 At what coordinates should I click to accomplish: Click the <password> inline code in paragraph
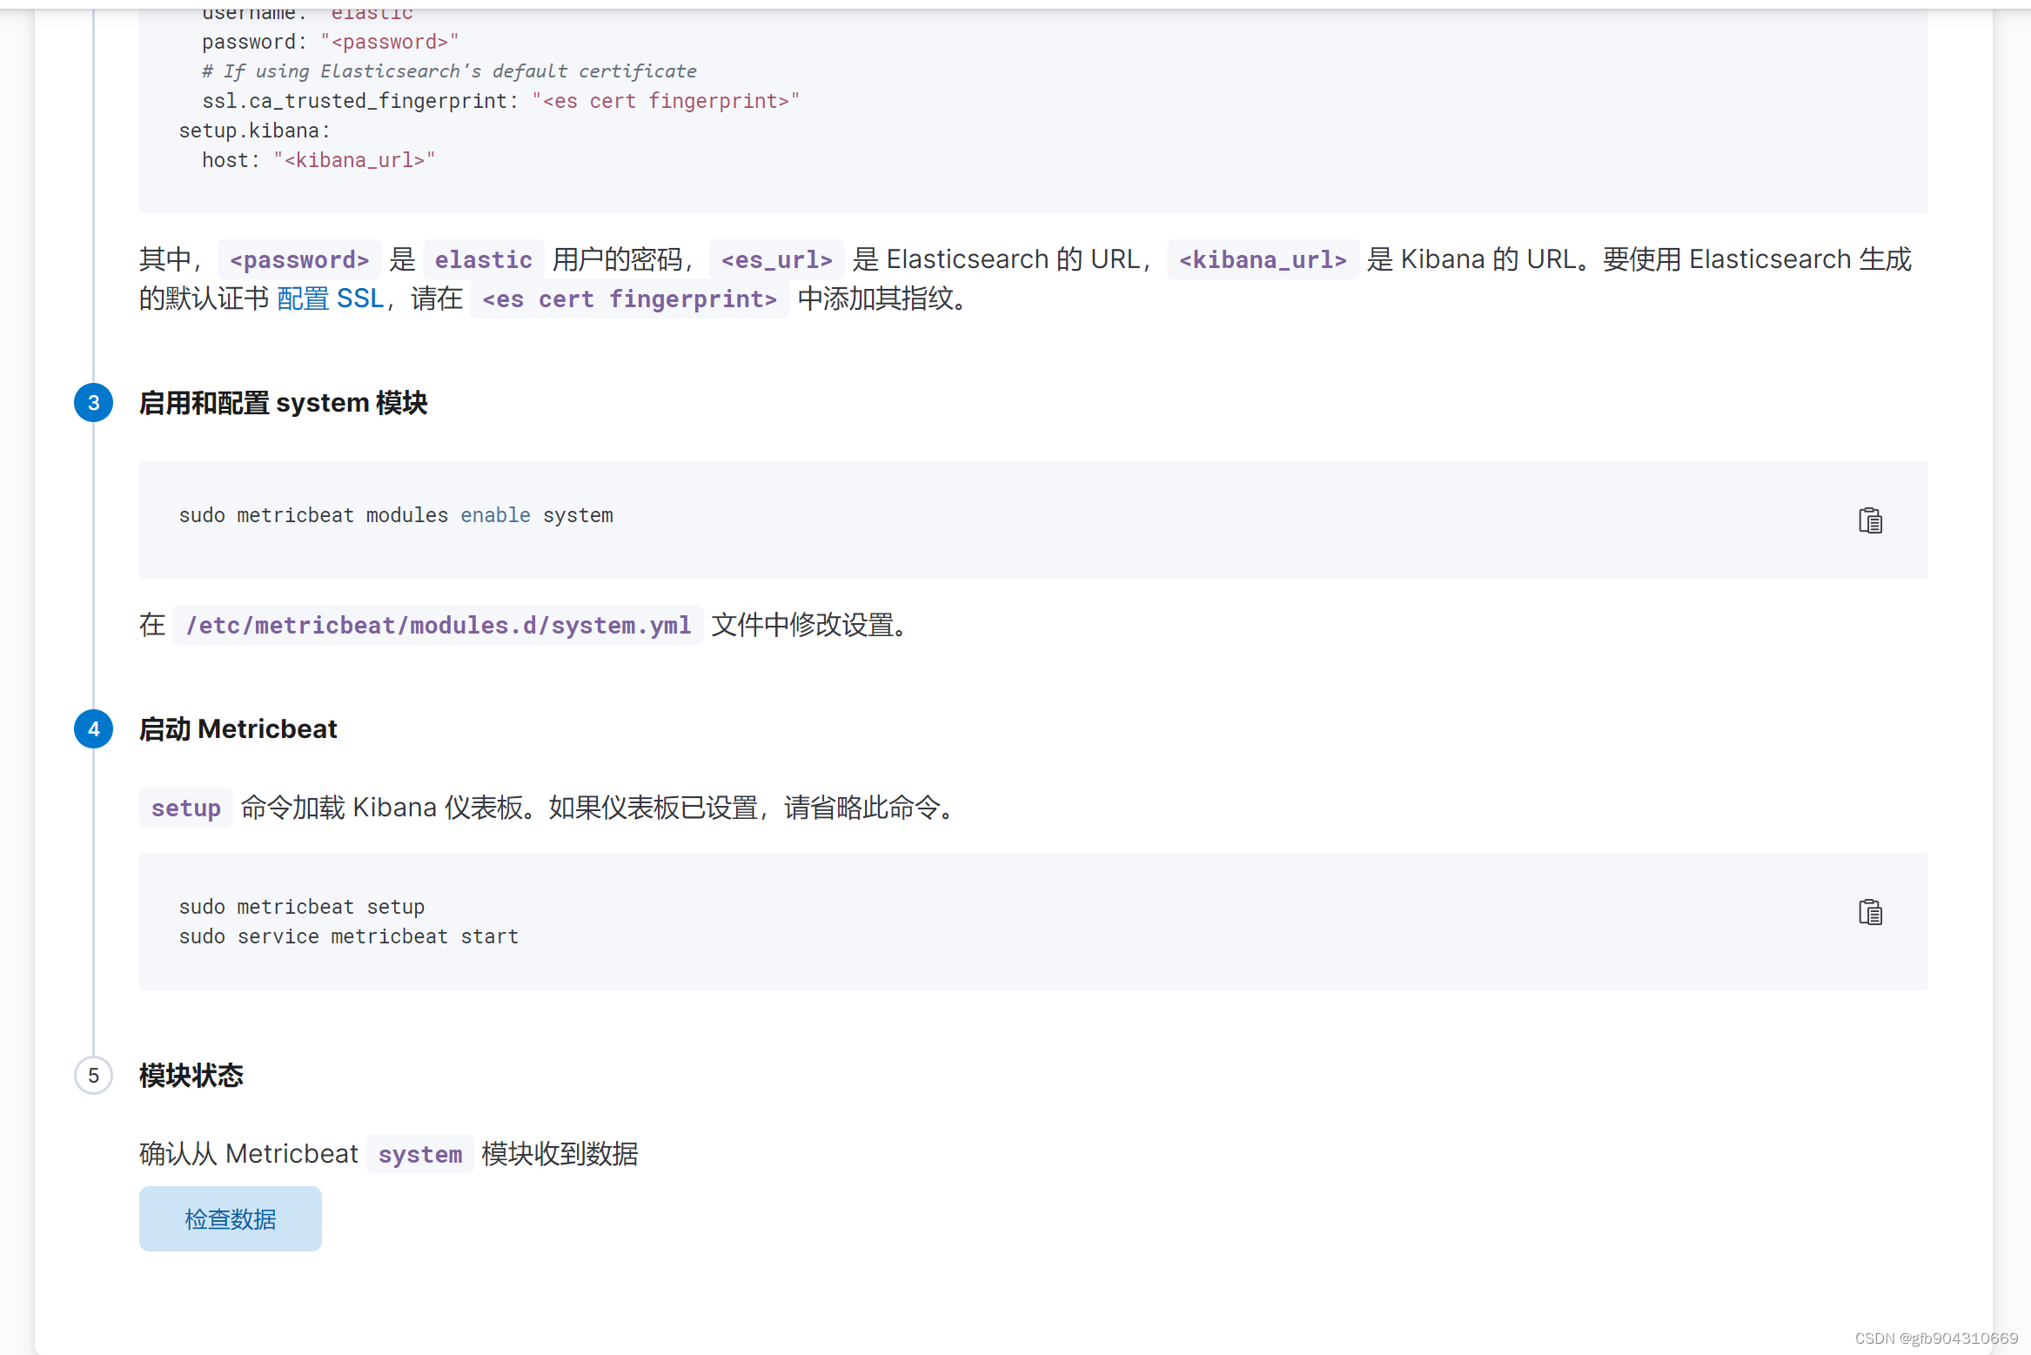click(298, 260)
